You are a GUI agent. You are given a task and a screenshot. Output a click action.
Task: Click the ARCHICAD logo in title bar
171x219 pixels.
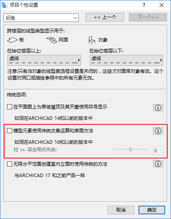point(5,5)
